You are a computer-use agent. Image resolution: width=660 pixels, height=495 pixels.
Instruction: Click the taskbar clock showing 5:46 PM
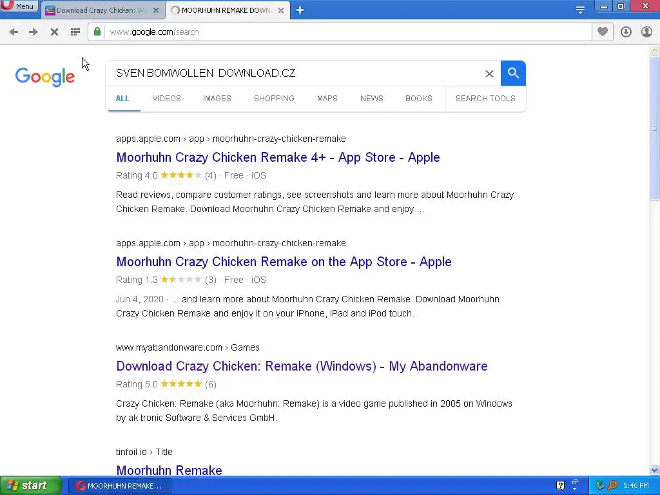point(636,486)
